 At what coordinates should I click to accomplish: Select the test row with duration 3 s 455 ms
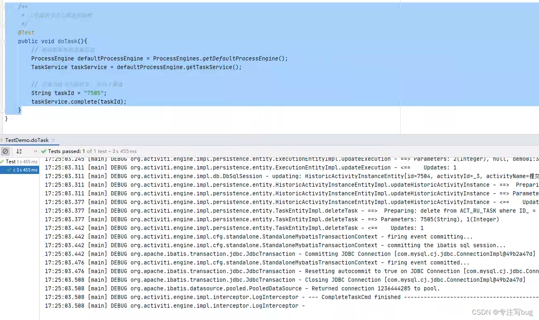[x=19, y=170]
